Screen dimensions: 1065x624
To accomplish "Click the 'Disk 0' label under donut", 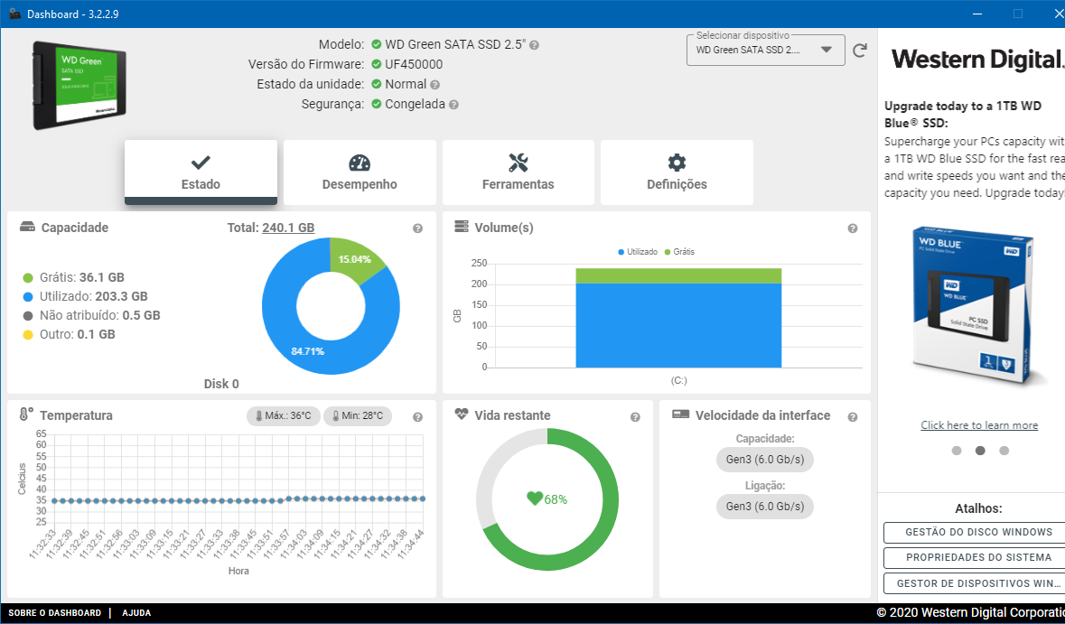I will (x=221, y=384).
